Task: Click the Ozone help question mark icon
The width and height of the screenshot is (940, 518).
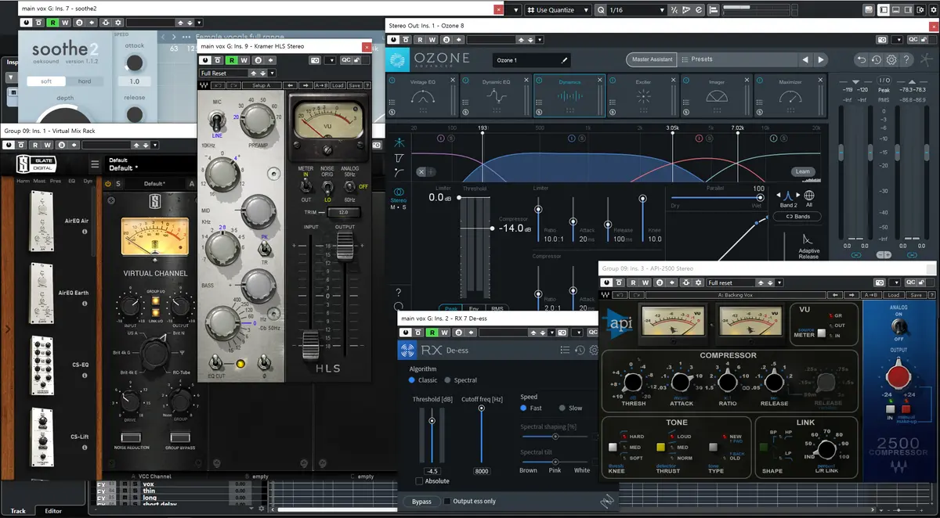Action: pos(906,59)
